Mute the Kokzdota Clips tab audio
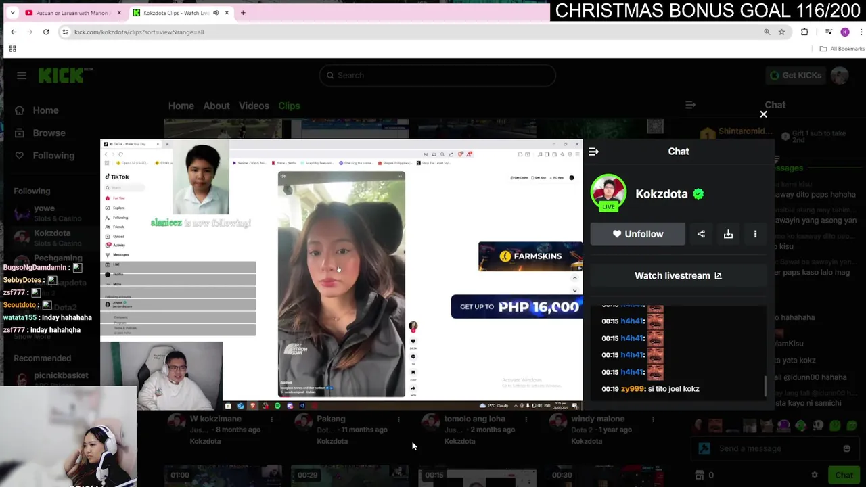 (216, 13)
